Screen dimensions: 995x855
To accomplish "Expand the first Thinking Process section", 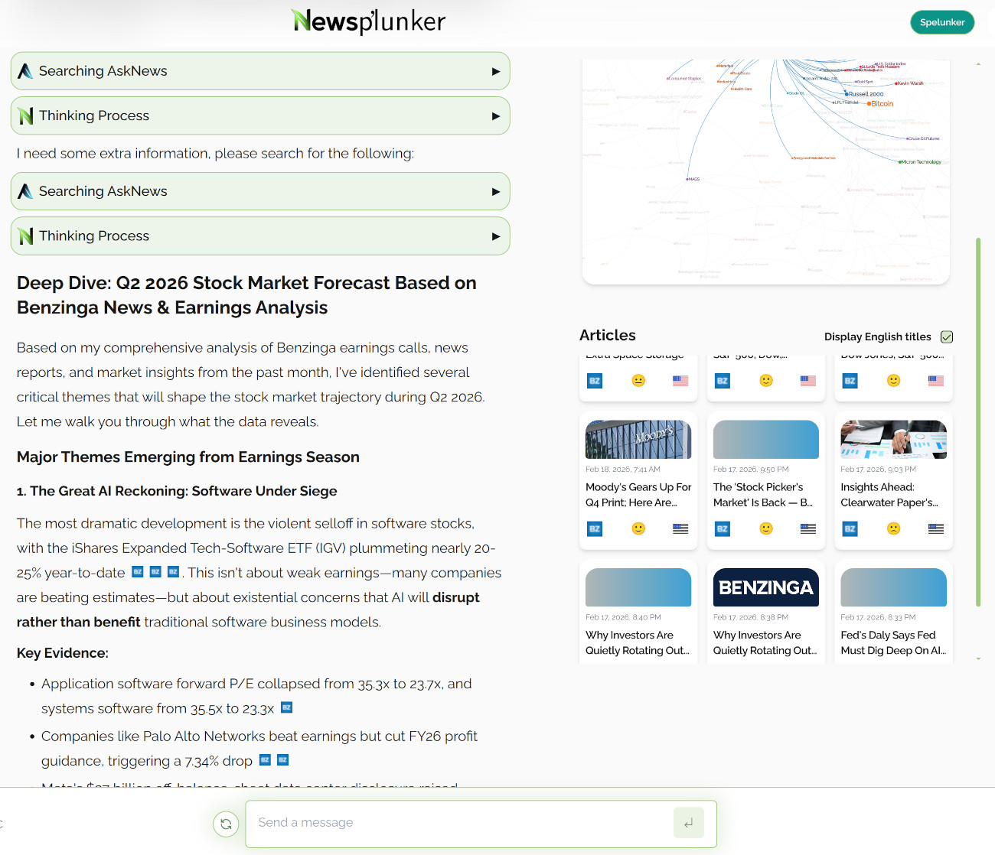I will click(260, 115).
